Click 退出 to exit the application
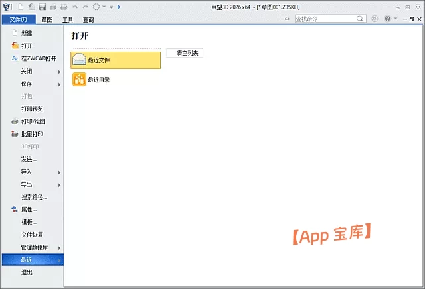This screenshot has width=425, height=289. [x=27, y=272]
